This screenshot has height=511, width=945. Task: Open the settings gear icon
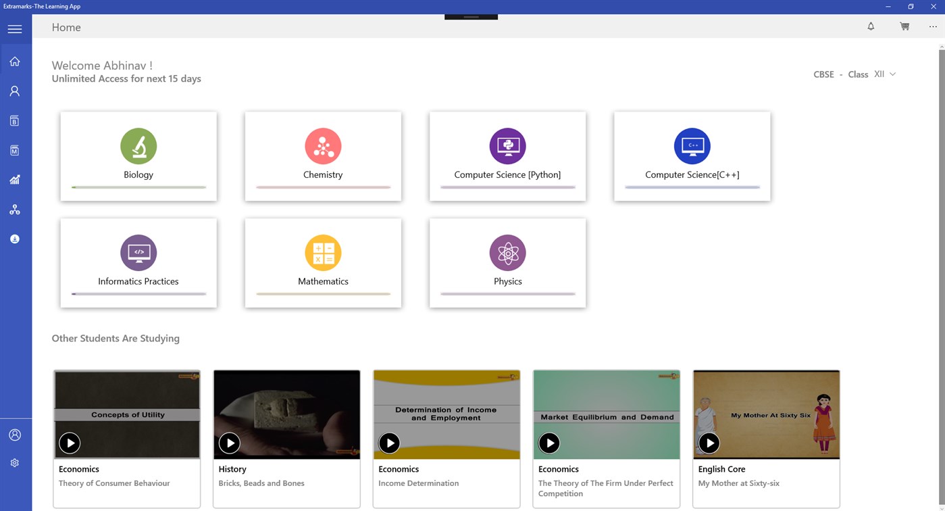15,463
